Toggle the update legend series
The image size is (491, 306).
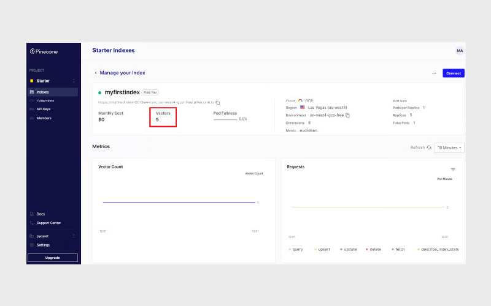coord(348,250)
